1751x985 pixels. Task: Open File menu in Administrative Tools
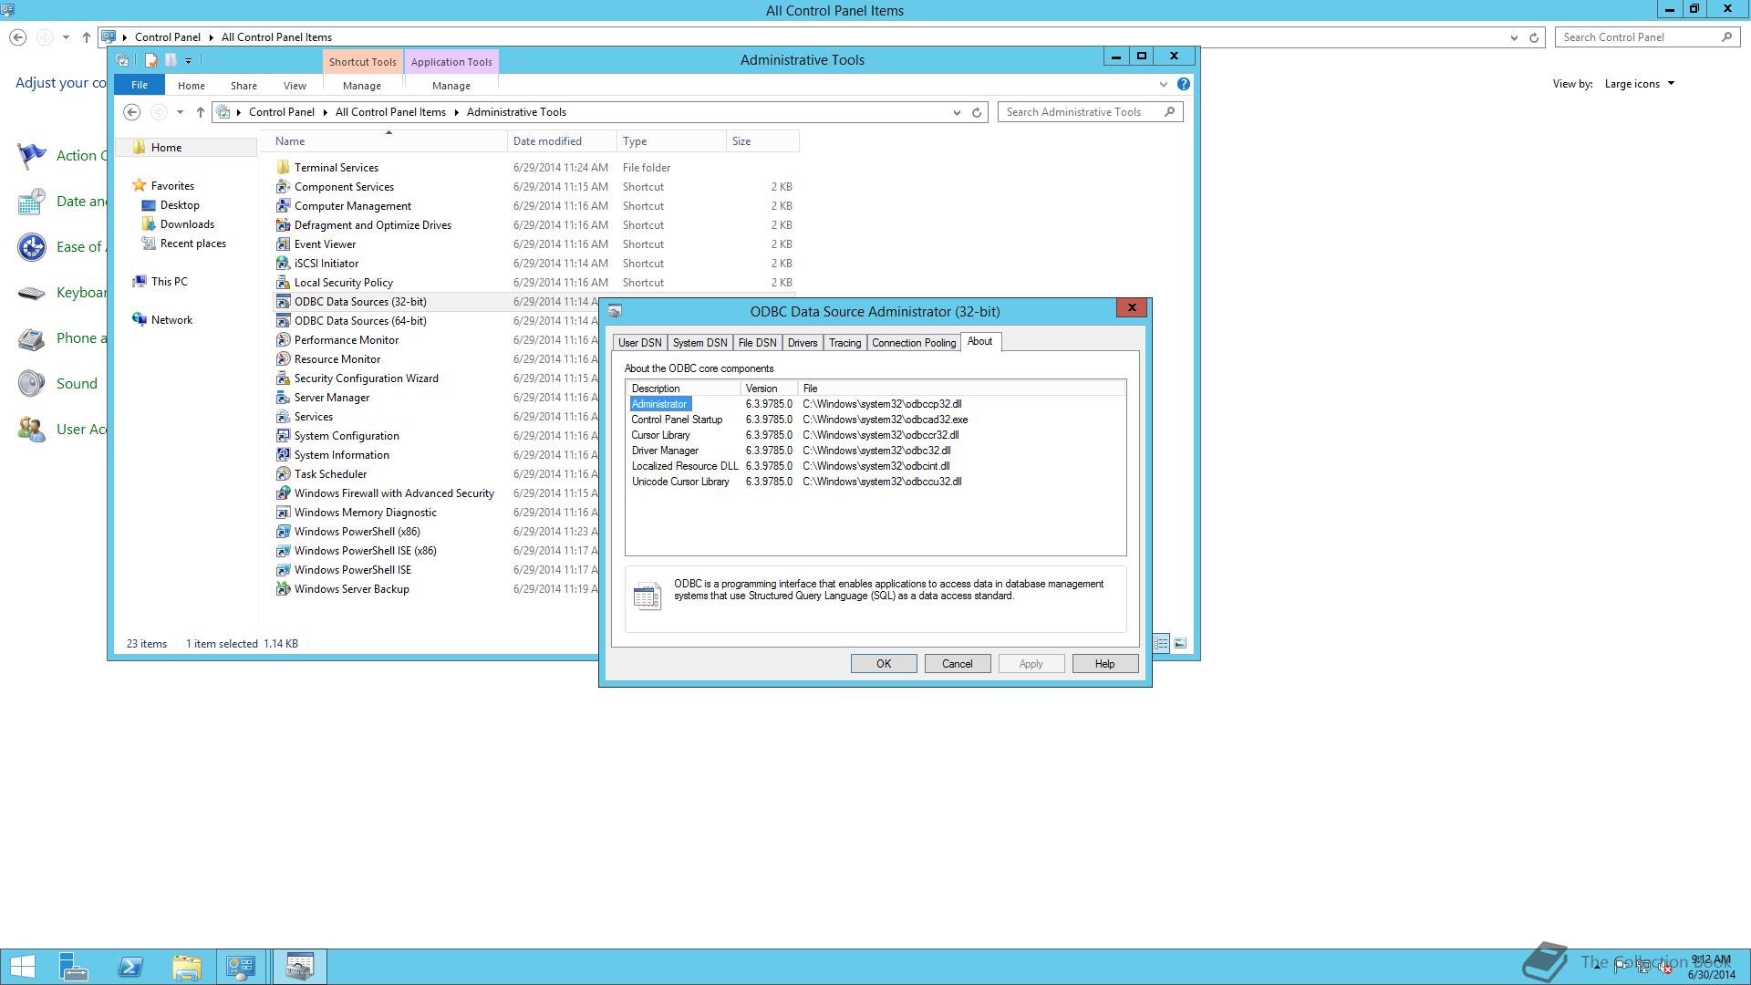pyautogui.click(x=140, y=85)
